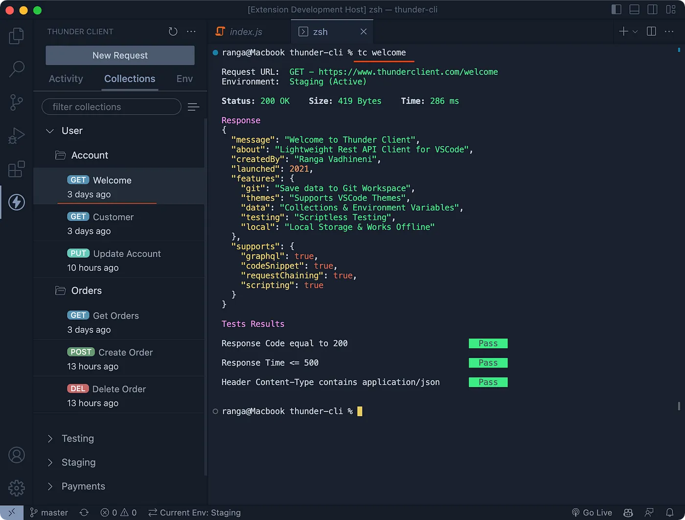Expand the Payments collection

click(x=50, y=486)
